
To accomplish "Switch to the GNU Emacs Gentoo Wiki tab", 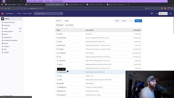I will pyautogui.click(x=96, y=5).
